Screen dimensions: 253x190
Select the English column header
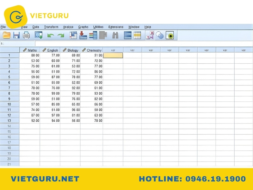50,50
